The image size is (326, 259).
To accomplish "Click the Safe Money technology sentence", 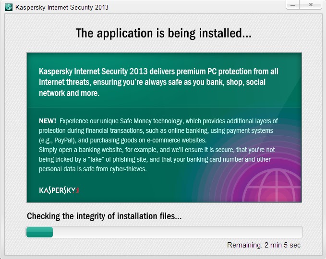I will [x=158, y=130].
